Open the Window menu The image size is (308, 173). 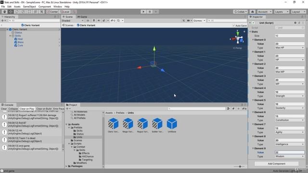coord(58,7)
